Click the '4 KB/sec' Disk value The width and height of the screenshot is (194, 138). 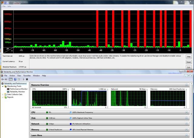pos(52,118)
